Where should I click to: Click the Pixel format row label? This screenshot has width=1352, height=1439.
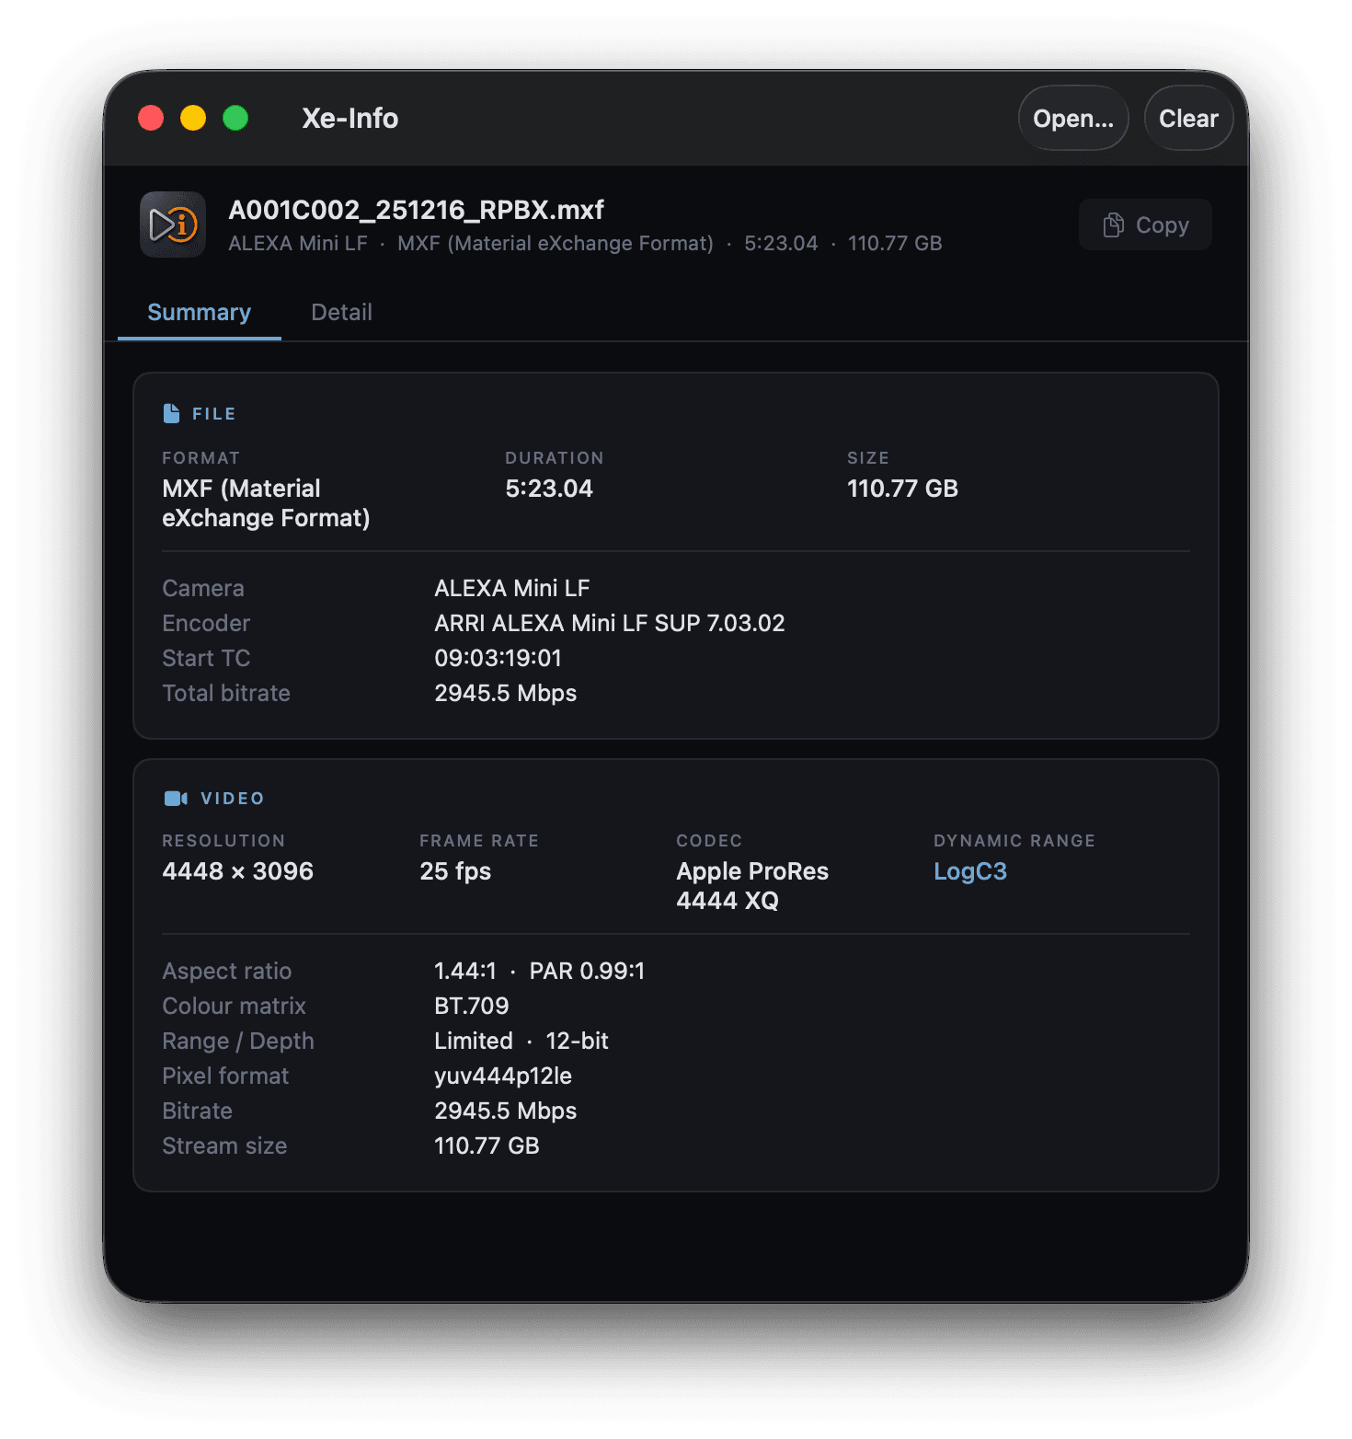tap(225, 1076)
